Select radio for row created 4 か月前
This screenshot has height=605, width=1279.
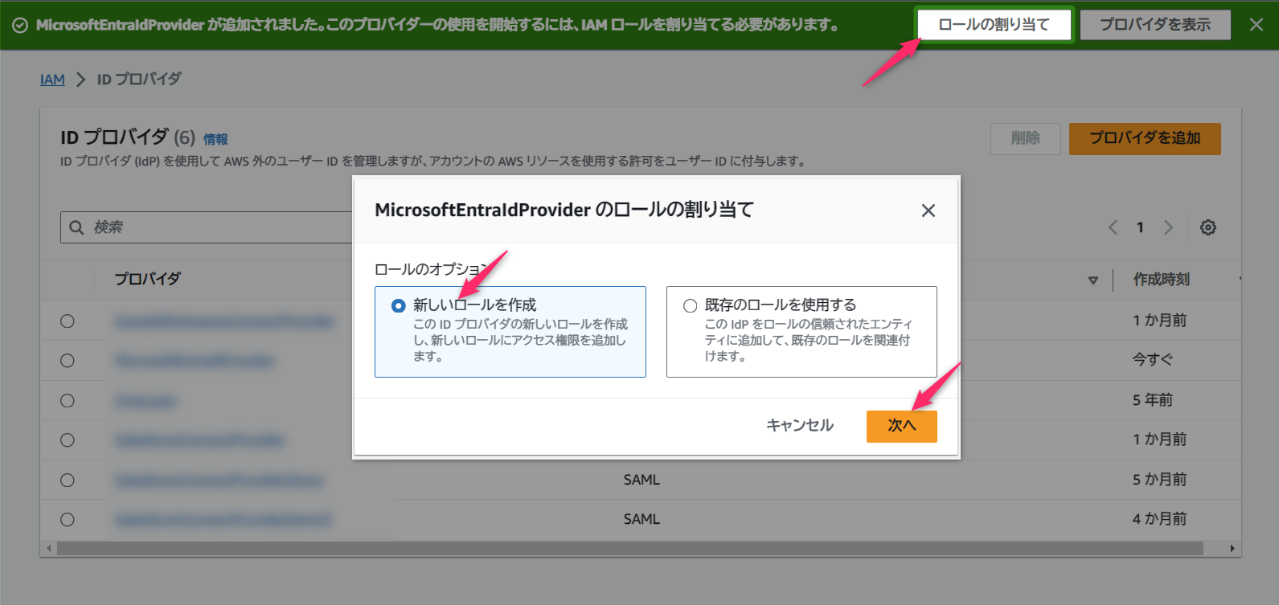[x=68, y=519]
